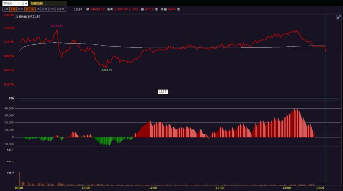The height and width of the screenshot is (191, 343).
Task: Click the magnifier search icon beside TWA00
Action: (22, 3)
